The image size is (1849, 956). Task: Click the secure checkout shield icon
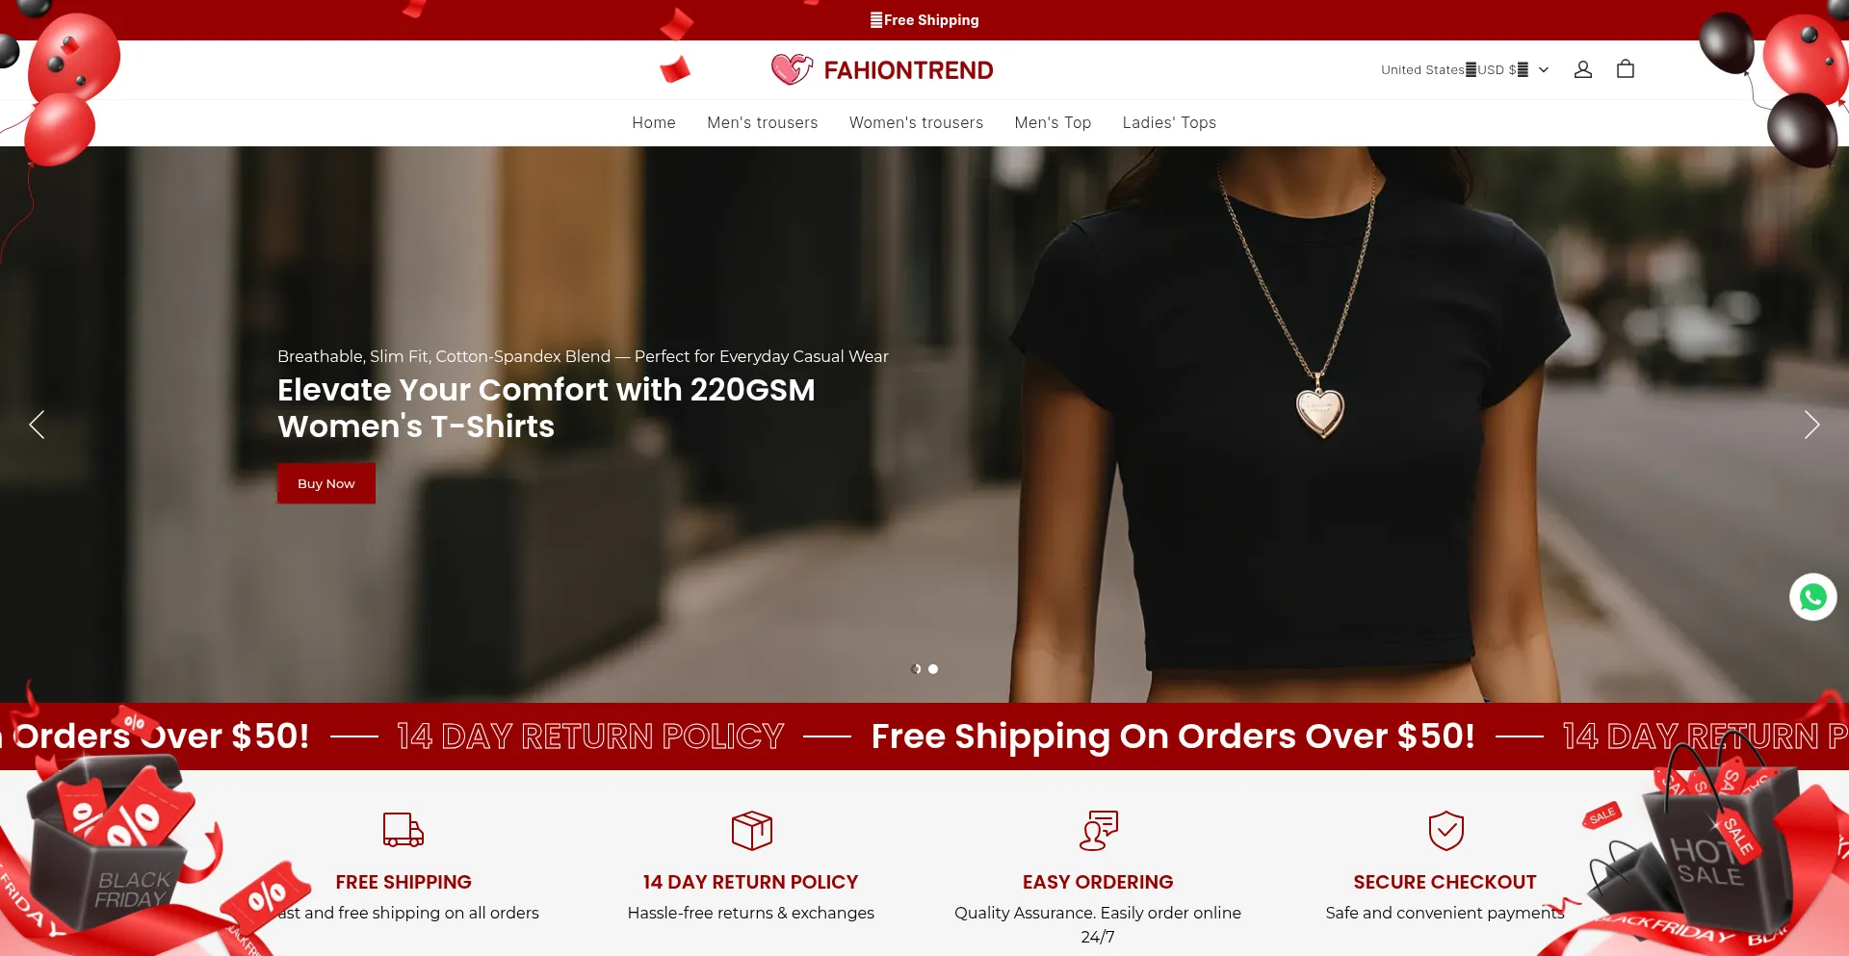[1445, 830]
